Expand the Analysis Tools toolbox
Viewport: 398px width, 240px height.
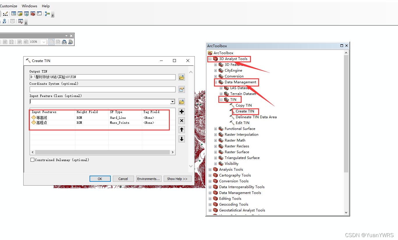click(210, 170)
